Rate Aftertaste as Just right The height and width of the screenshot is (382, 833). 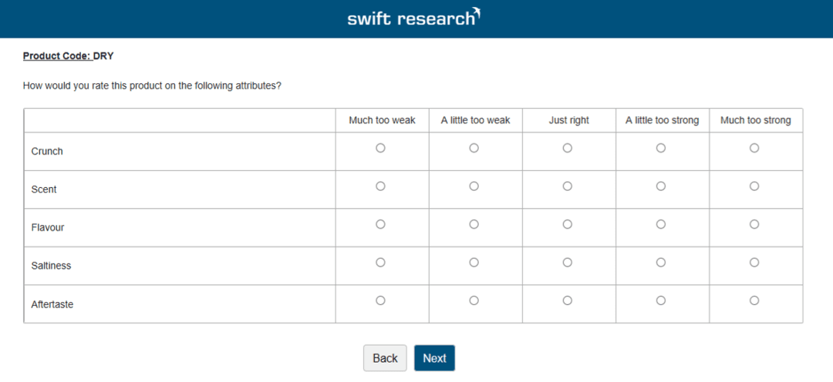568,300
